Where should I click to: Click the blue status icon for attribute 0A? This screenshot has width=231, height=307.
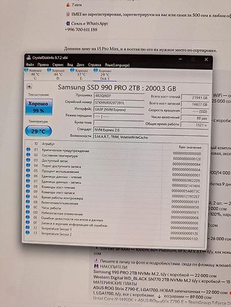[28, 196]
